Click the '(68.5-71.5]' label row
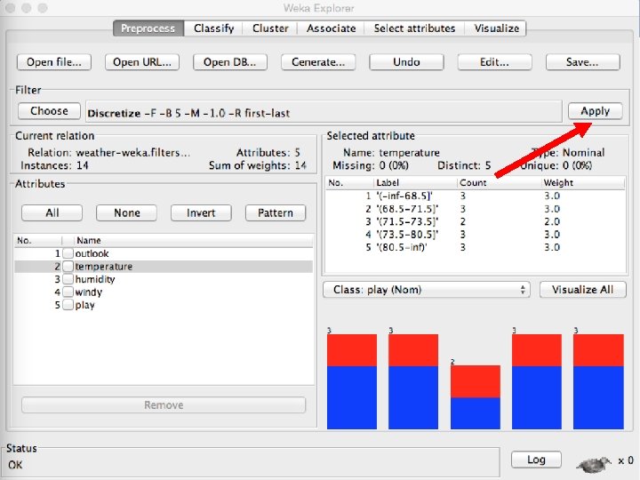Screen dimensions: 640x480 (475, 209)
